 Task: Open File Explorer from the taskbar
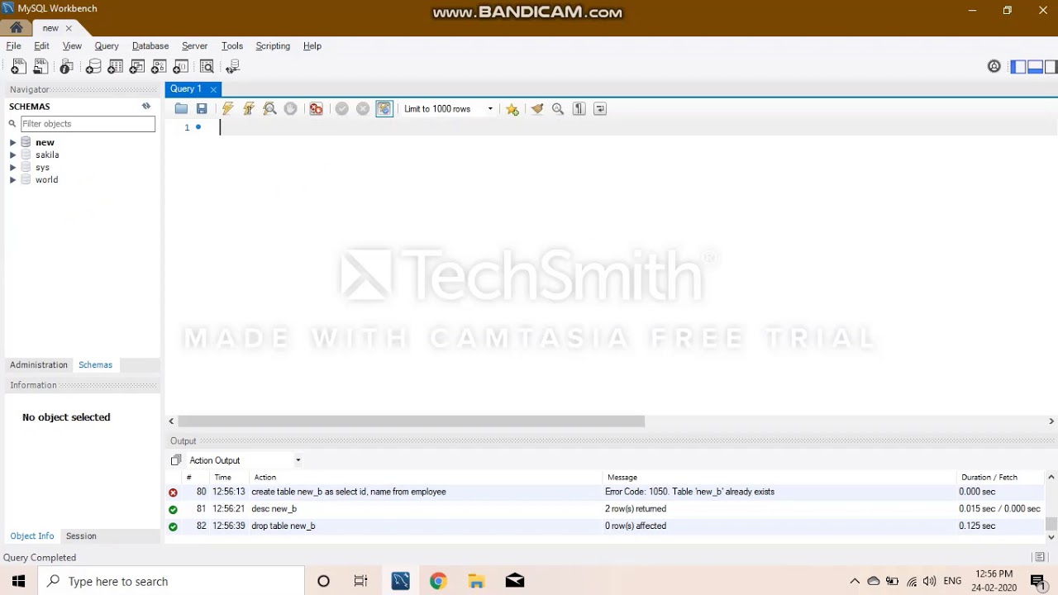coord(476,582)
